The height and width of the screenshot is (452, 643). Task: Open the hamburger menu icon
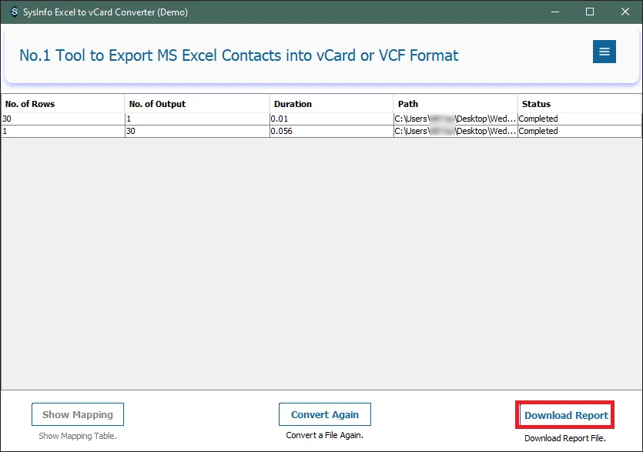604,52
